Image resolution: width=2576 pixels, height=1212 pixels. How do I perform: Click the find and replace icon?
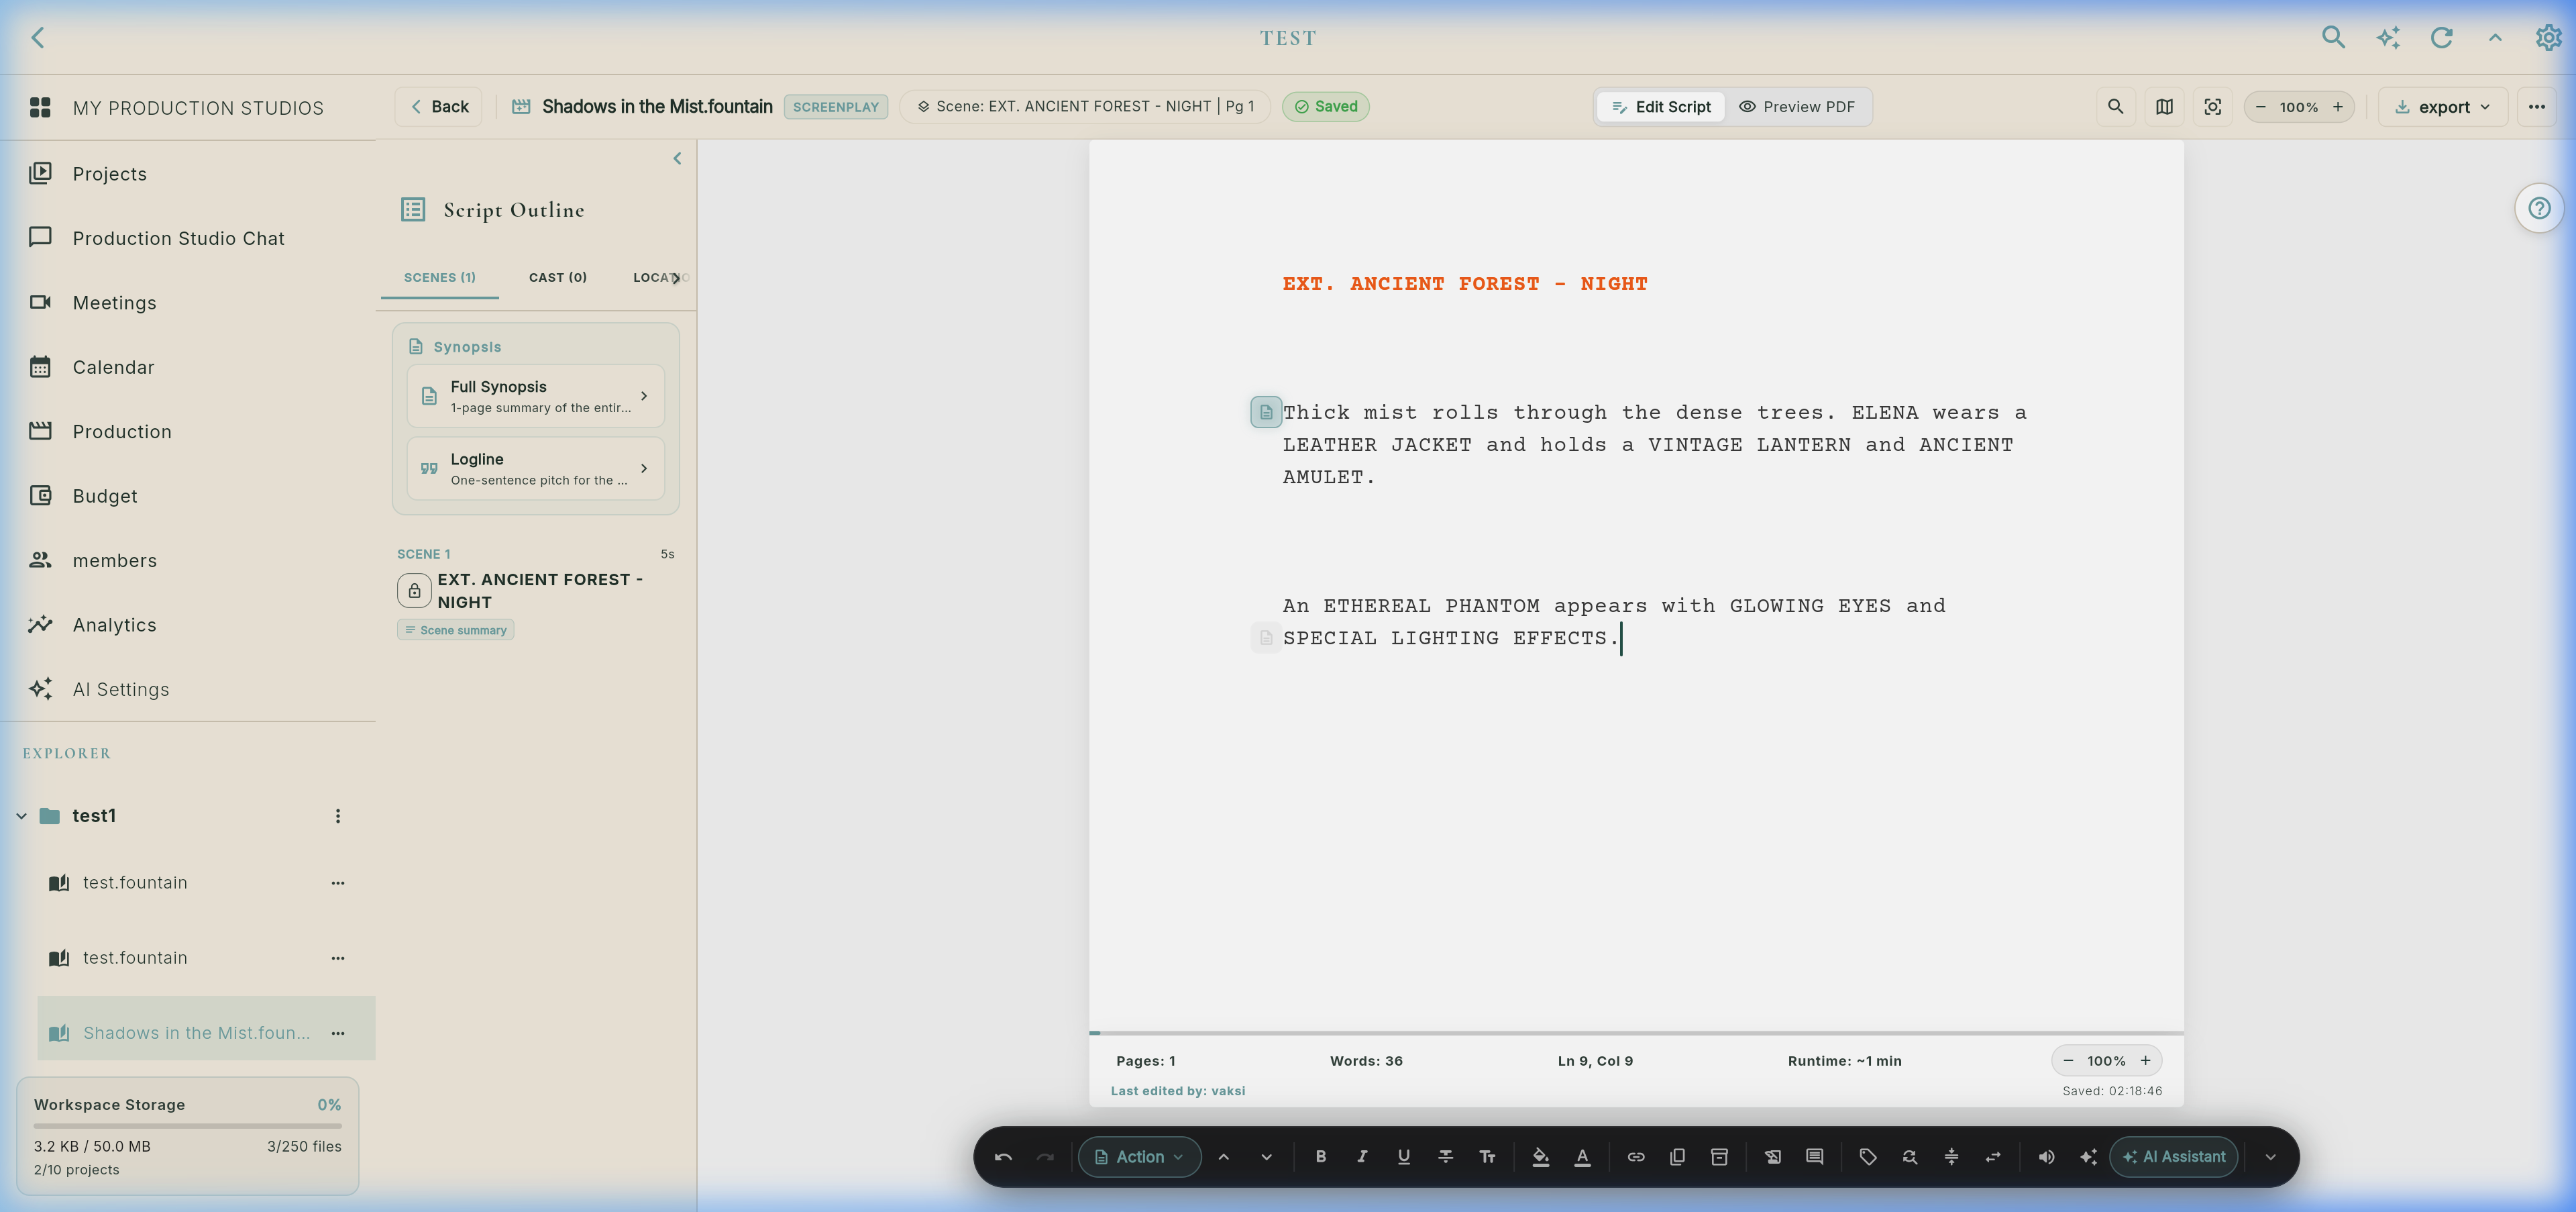[x=1909, y=1157]
